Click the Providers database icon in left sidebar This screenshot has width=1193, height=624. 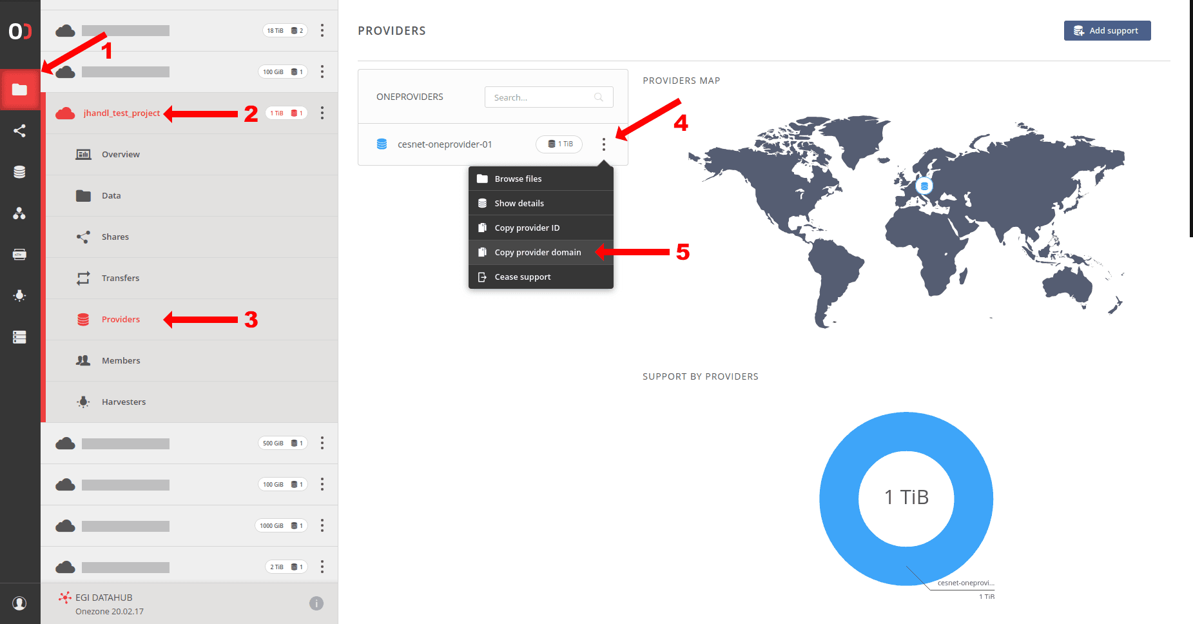coord(19,172)
